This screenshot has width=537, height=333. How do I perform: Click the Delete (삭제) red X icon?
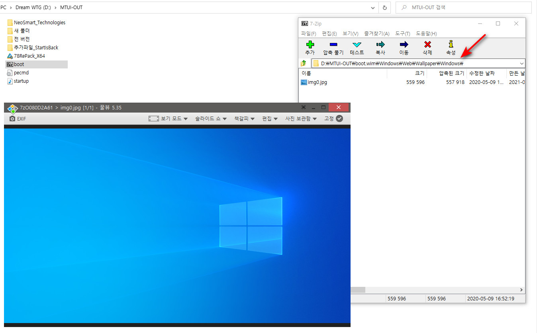[x=427, y=44]
